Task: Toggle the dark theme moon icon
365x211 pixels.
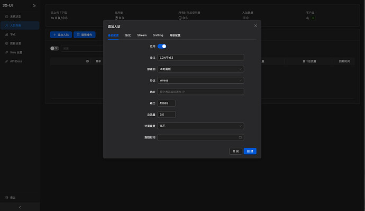Action: [34, 5]
